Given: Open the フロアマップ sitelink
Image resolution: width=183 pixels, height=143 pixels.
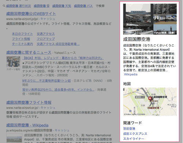Looking at the screenshot, I should click(46, 39).
